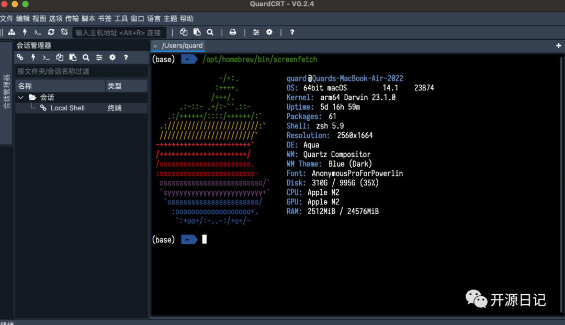This screenshot has width=565, height=325.
Task: Close the /Users/quard tab
Action: tap(155, 46)
